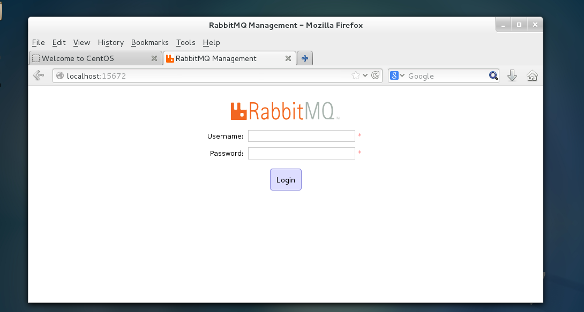Open the URL history dropdown arrow

pyautogui.click(x=365, y=75)
